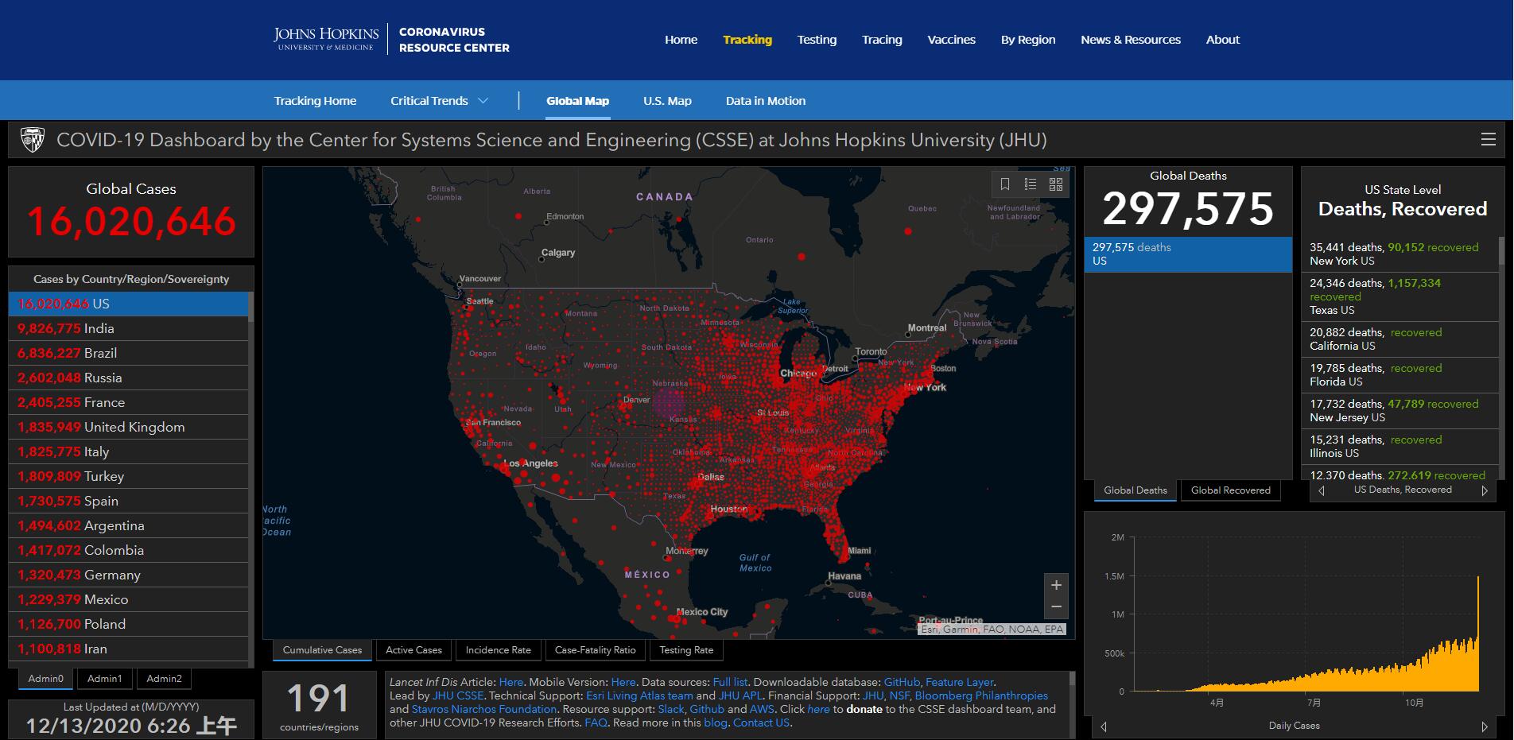Select Texas US in state deaths list
Image resolution: width=1514 pixels, height=740 pixels.
pos(1401,297)
